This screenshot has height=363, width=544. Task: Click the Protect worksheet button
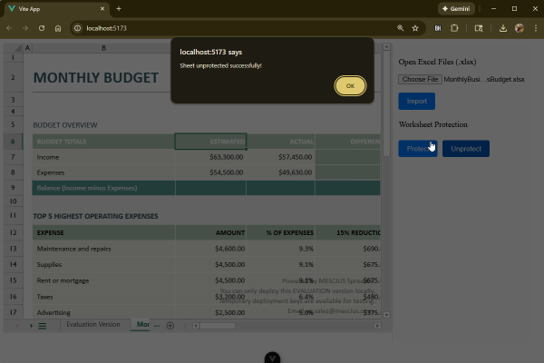tap(417, 148)
